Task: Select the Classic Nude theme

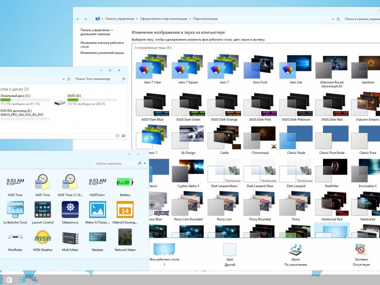Action: (295, 140)
